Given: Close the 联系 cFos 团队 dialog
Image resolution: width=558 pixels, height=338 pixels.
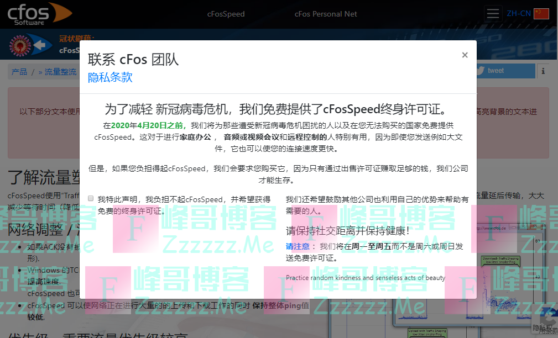Looking at the screenshot, I should [465, 55].
